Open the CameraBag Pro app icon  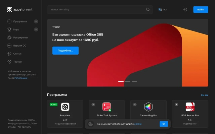point(148,107)
